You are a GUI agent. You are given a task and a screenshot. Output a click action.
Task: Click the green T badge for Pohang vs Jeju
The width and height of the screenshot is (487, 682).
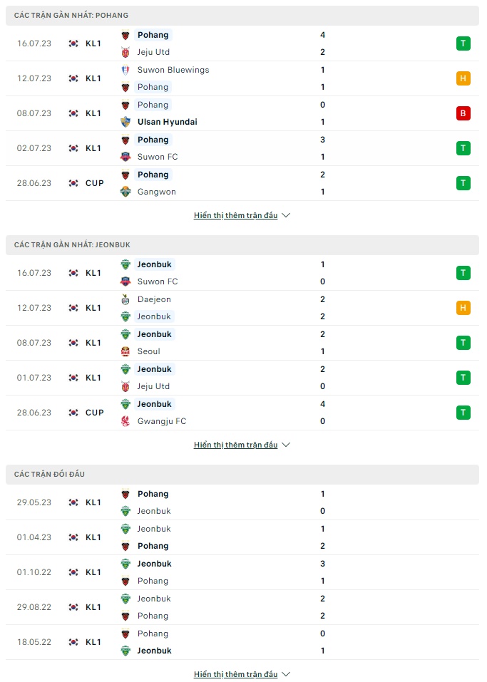pos(463,43)
